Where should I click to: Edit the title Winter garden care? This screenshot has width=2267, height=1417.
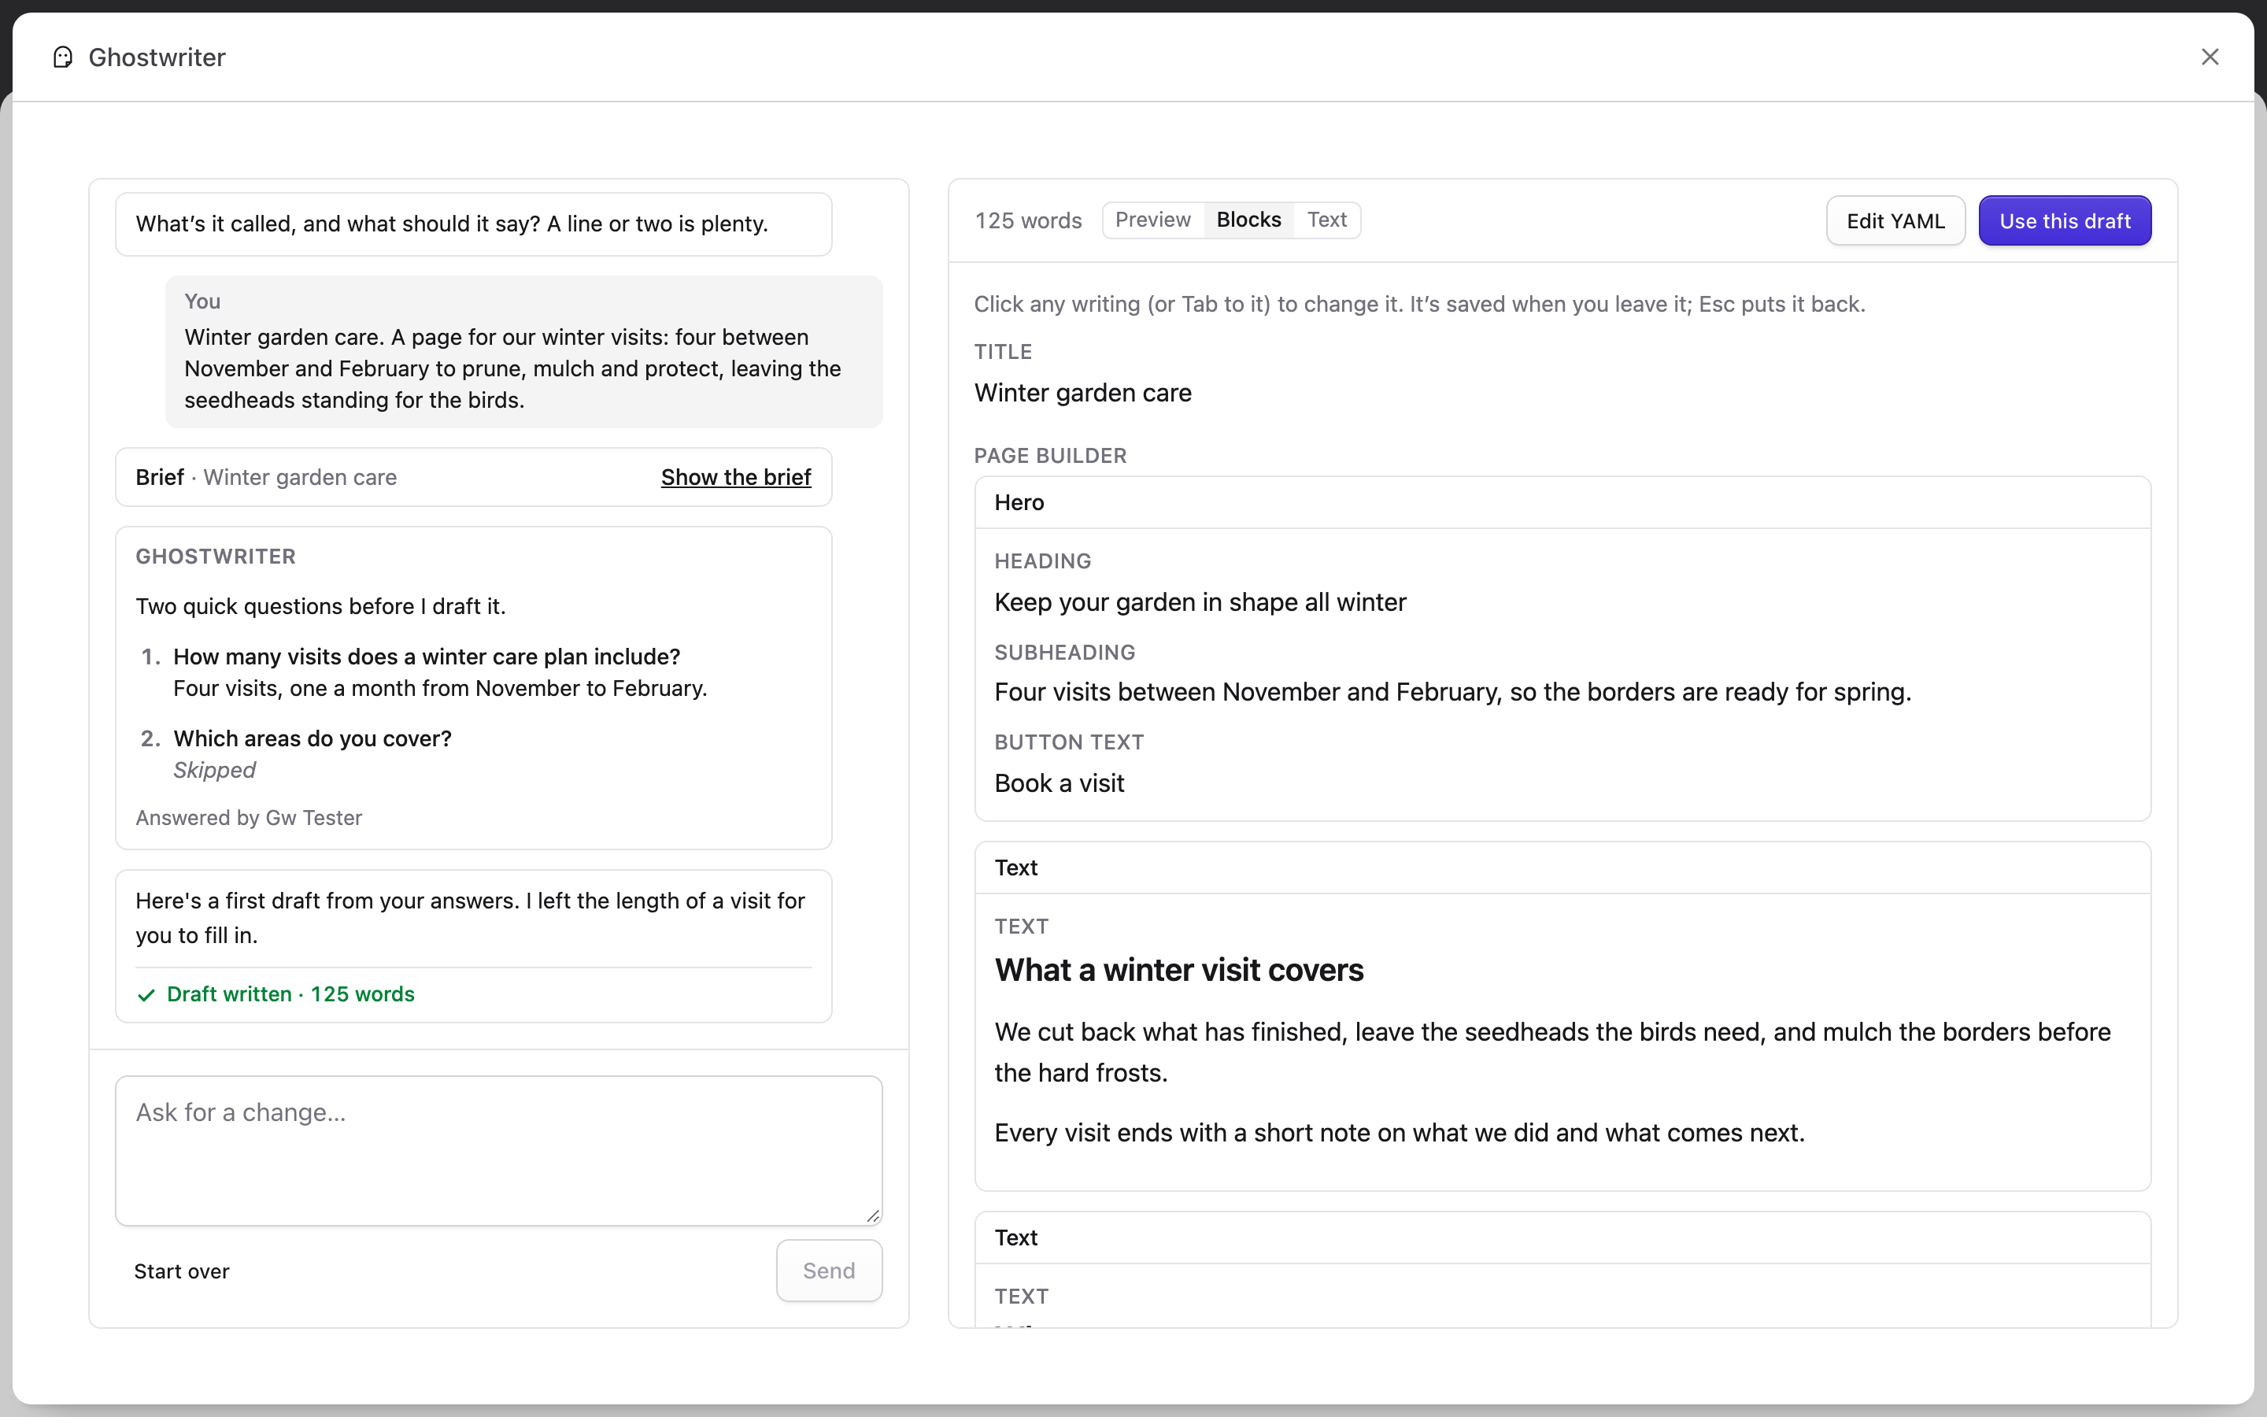[1083, 393]
